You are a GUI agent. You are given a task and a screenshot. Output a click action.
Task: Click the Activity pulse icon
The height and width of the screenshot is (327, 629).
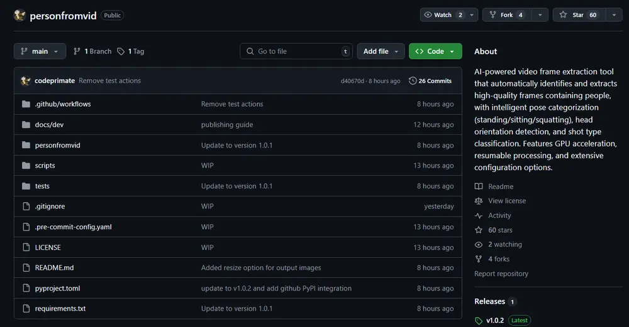(x=479, y=215)
